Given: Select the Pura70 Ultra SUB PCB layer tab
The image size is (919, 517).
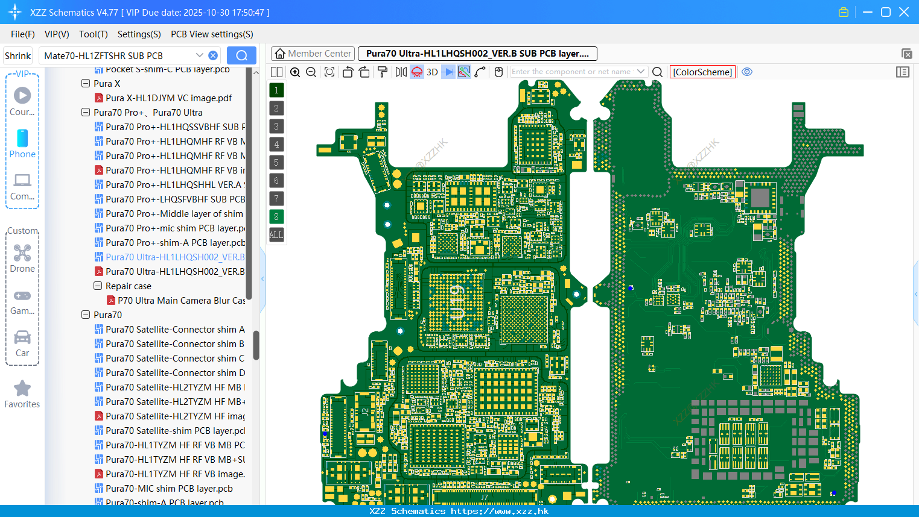Looking at the screenshot, I should pyautogui.click(x=477, y=54).
